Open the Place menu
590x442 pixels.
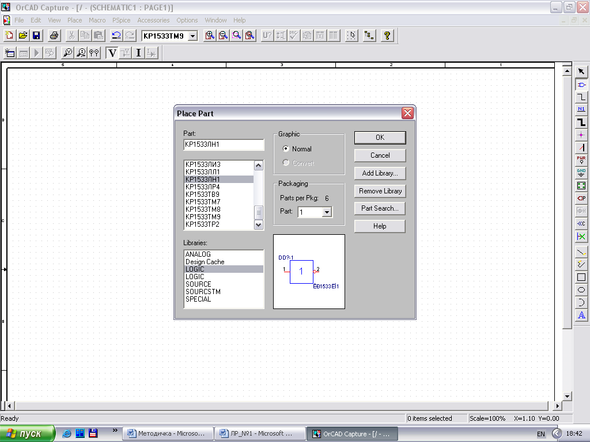[74, 20]
